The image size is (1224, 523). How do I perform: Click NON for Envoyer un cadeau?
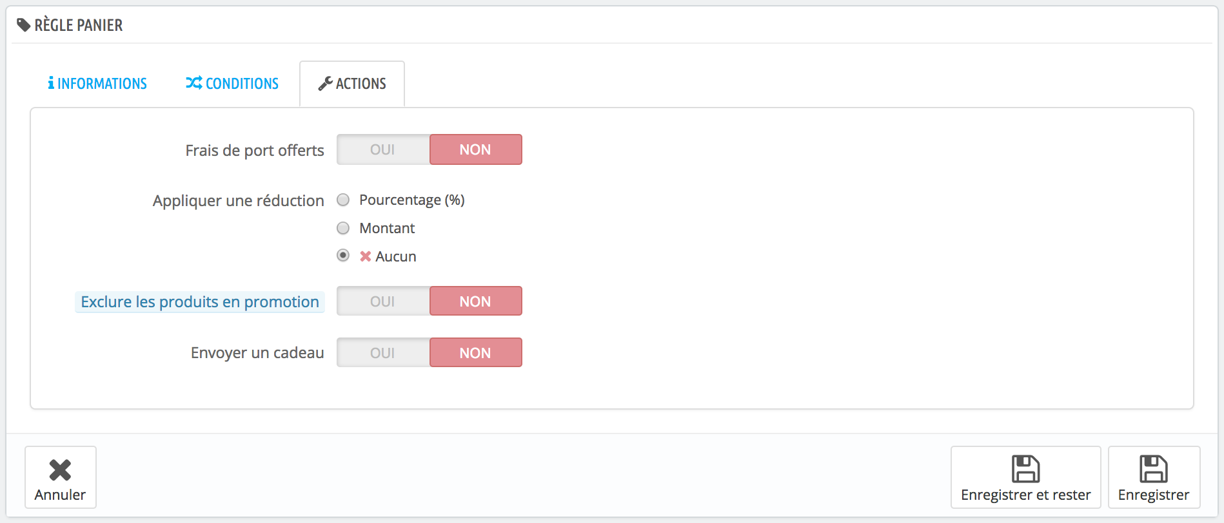pos(475,353)
